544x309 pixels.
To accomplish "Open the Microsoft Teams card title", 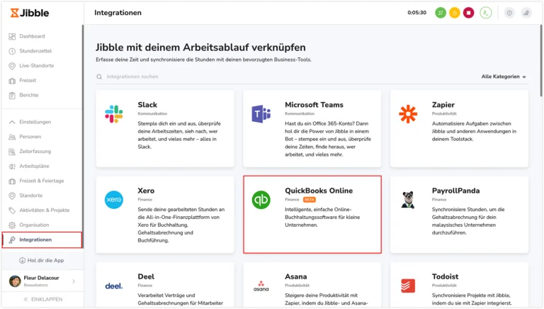I will pyautogui.click(x=314, y=104).
